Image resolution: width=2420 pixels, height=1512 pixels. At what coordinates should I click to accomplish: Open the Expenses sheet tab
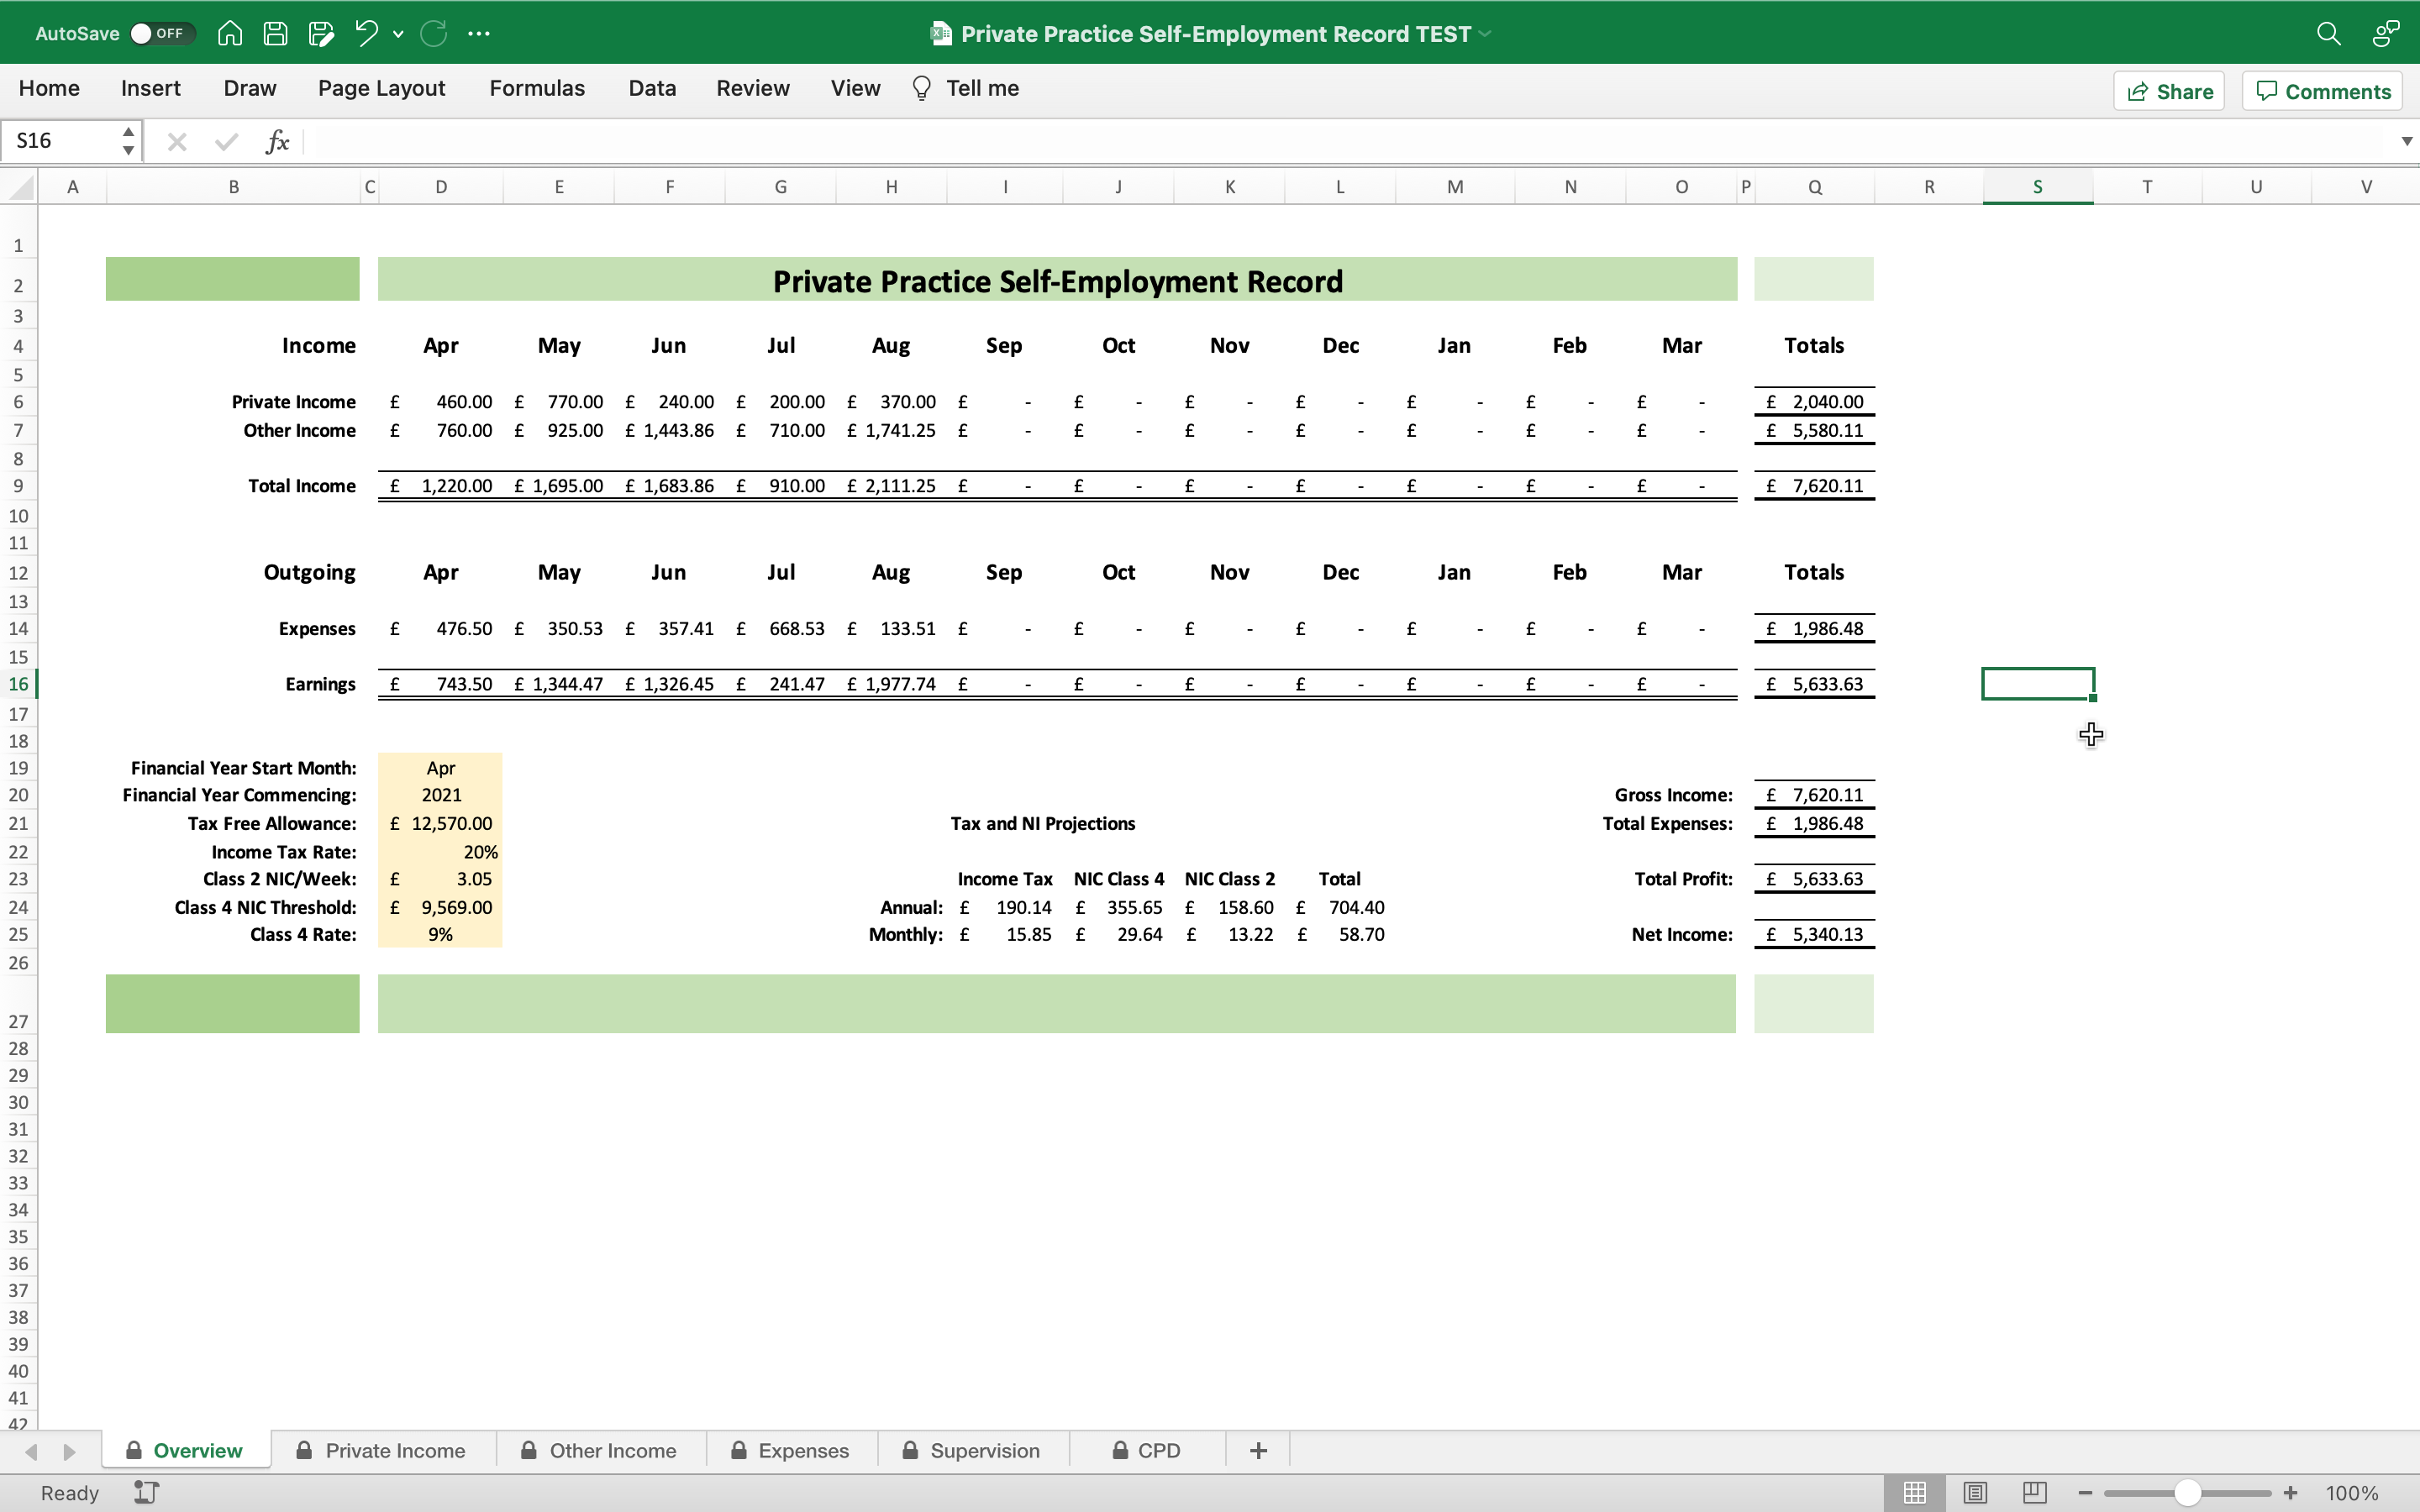coord(802,1449)
